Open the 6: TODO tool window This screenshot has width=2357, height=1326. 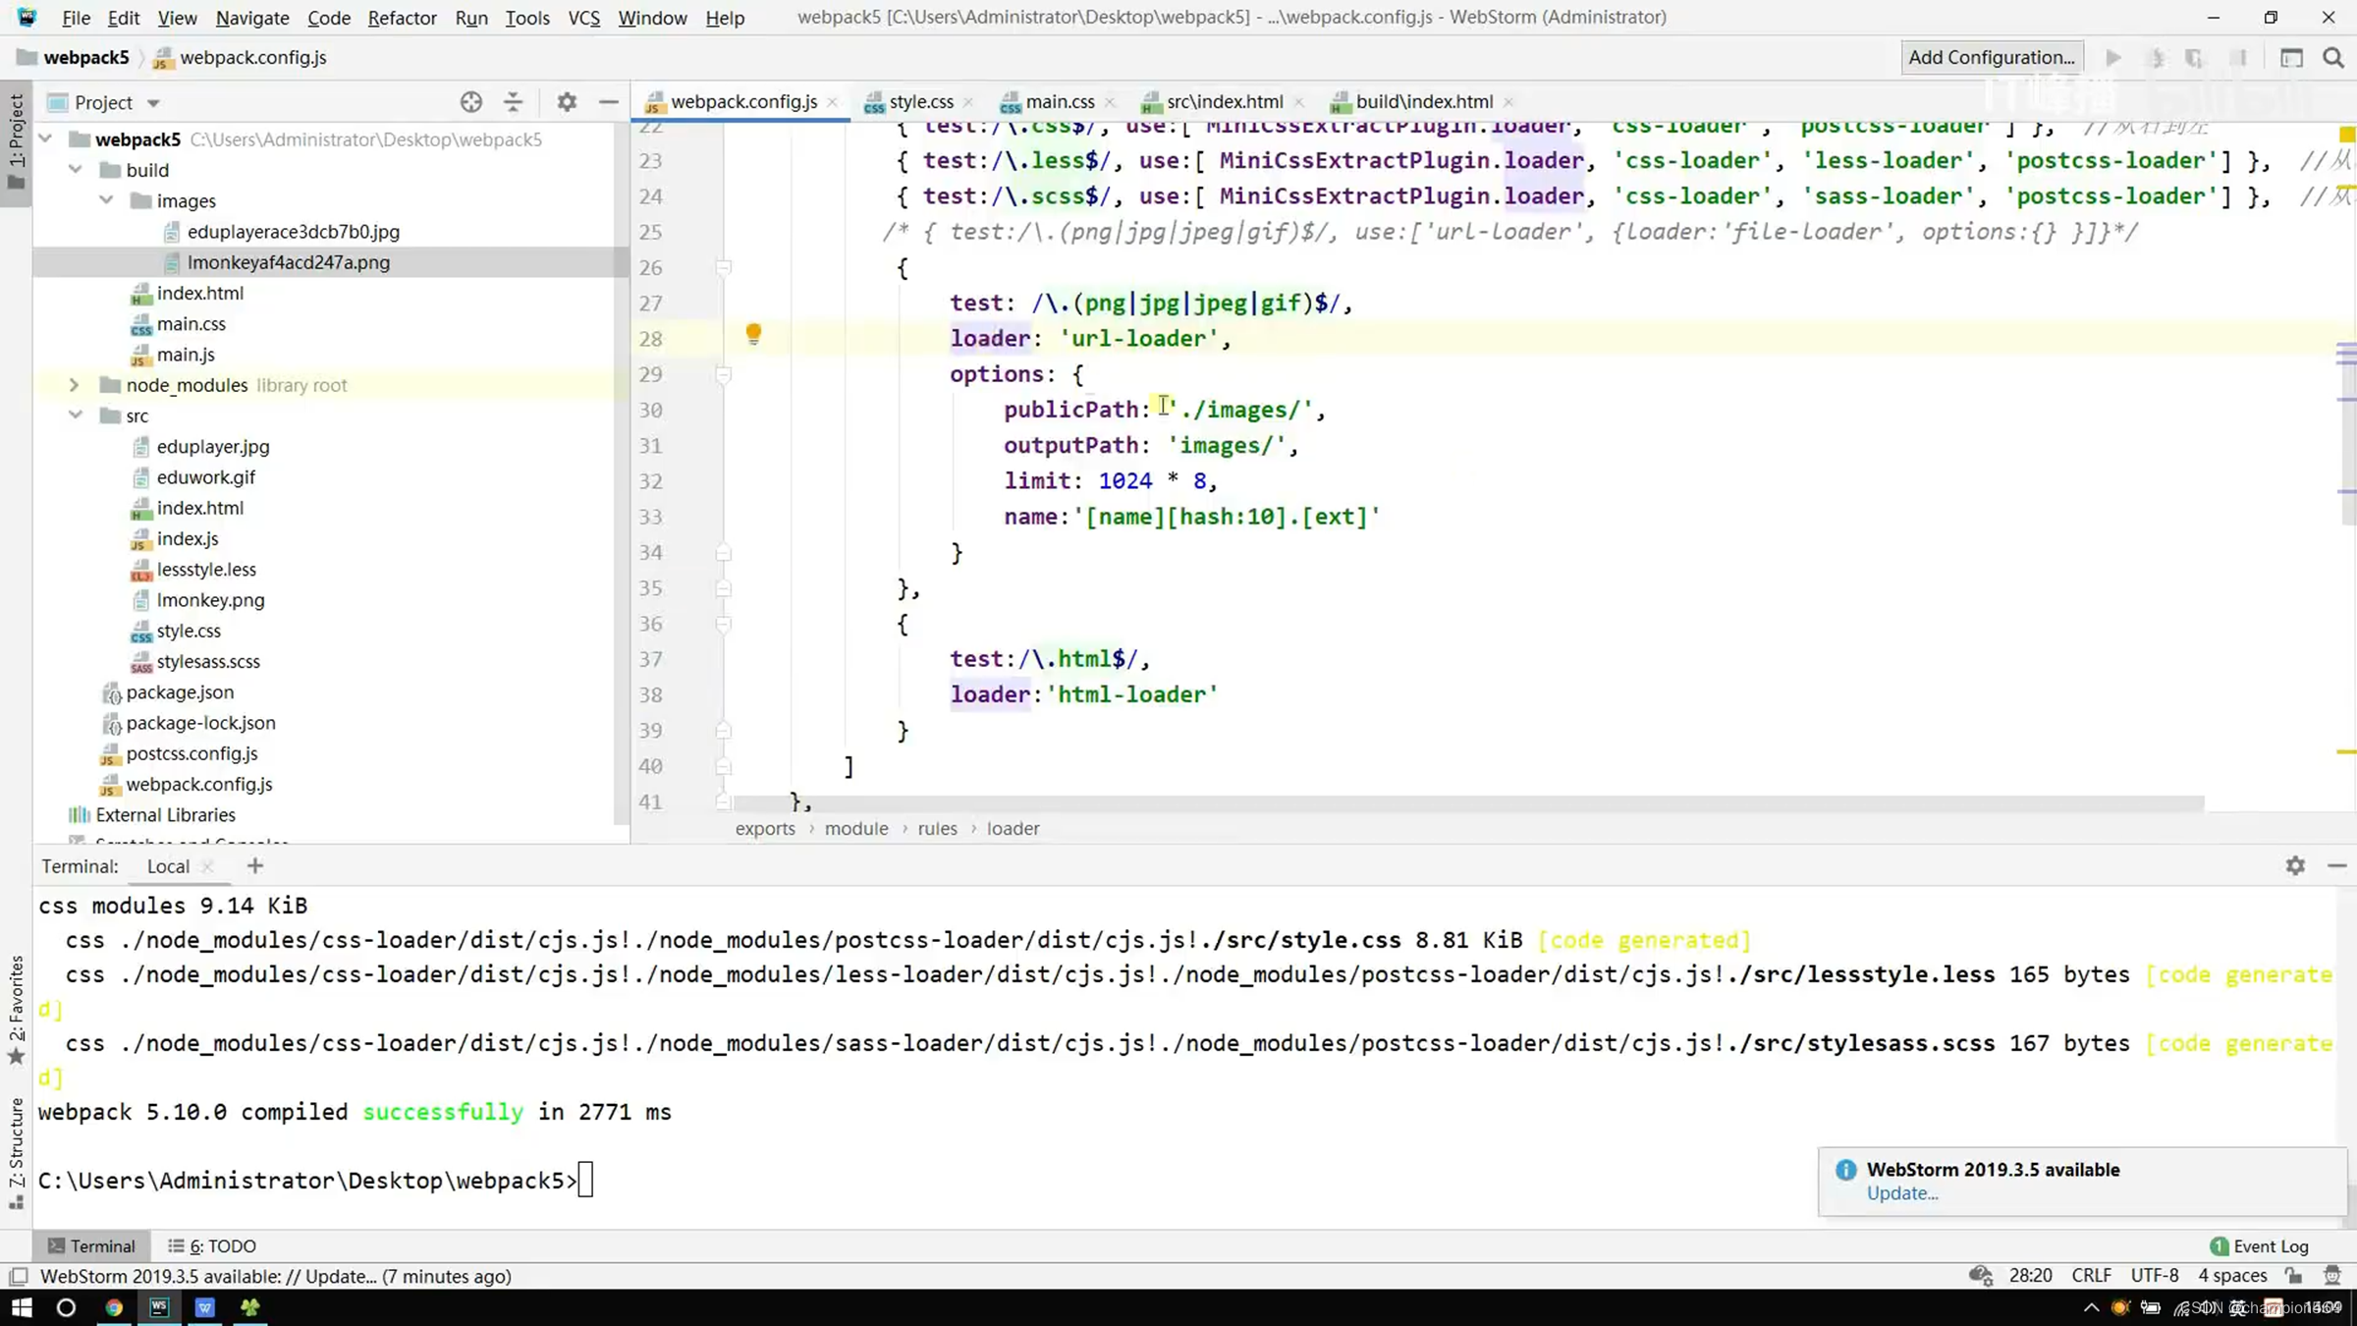(212, 1245)
